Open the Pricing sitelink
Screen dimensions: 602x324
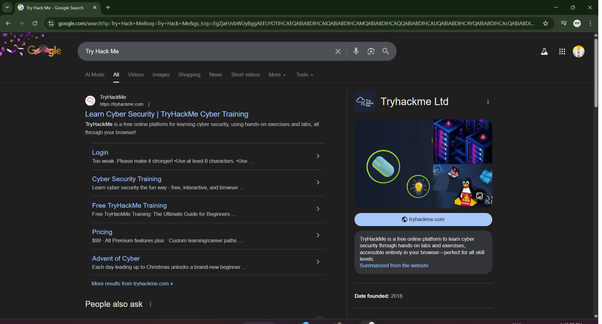coord(102,232)
